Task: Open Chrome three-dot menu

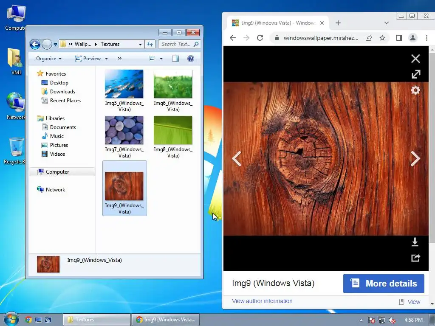Action: coord(427,38)
